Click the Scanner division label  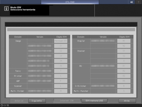point(18,86)
